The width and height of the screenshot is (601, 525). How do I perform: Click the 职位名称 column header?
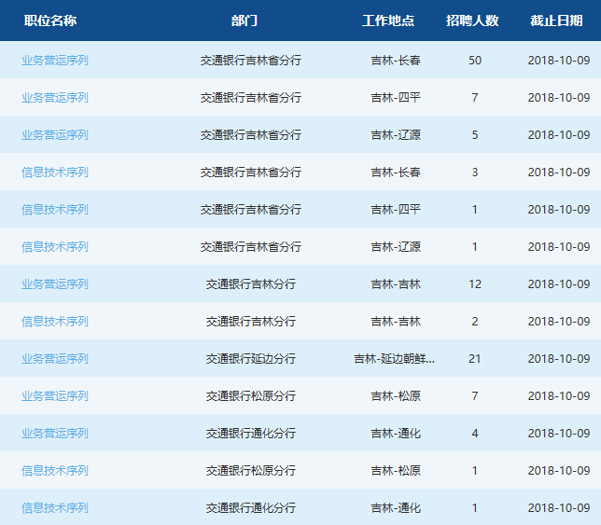(50, 21)
